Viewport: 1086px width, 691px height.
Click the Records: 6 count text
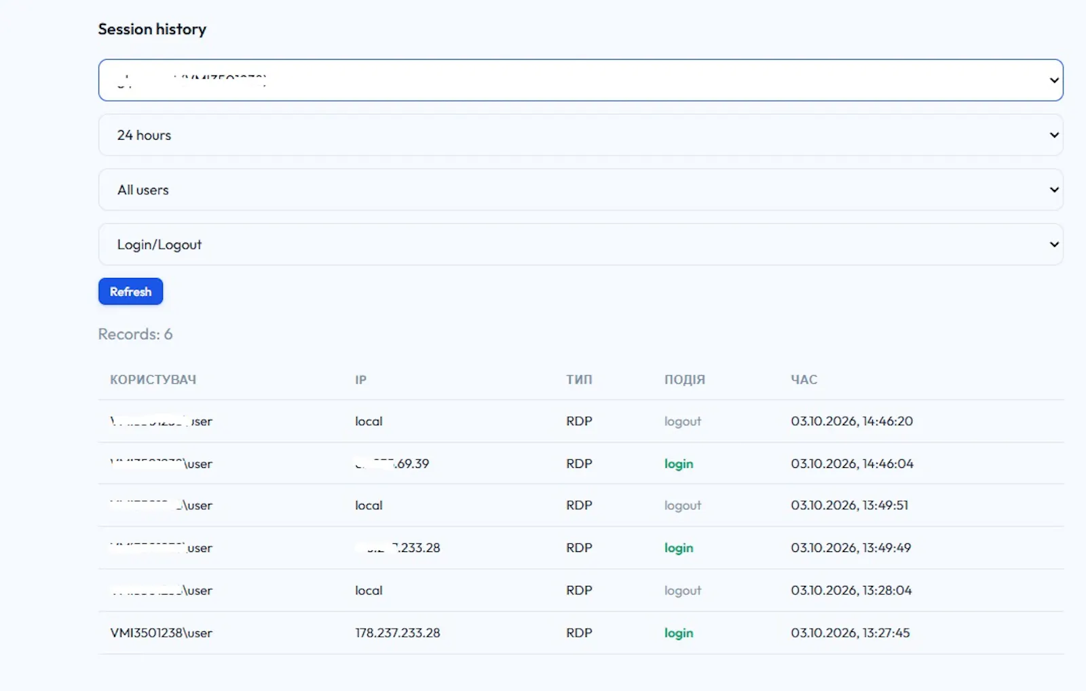[x=135, y=334]
